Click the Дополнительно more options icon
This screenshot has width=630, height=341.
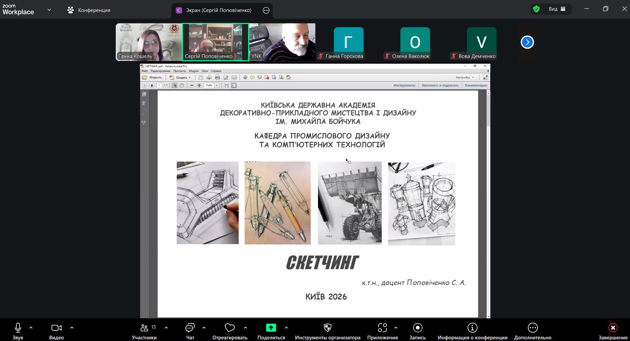point(533,328)
